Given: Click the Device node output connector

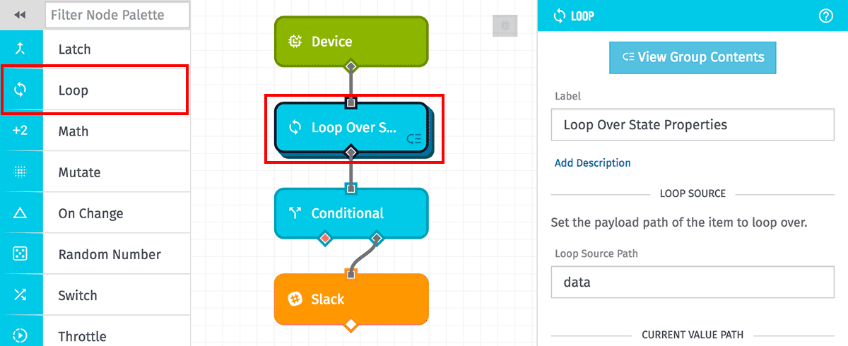Looking at the screenshot, I should coord(351,67).
